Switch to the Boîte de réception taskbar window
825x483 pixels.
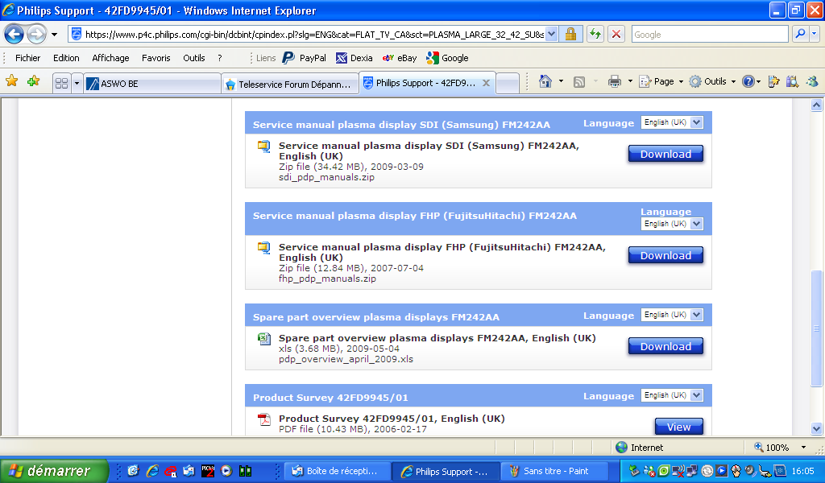338,472
